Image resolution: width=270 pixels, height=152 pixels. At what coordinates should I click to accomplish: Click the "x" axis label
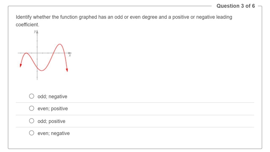point(70,55)
